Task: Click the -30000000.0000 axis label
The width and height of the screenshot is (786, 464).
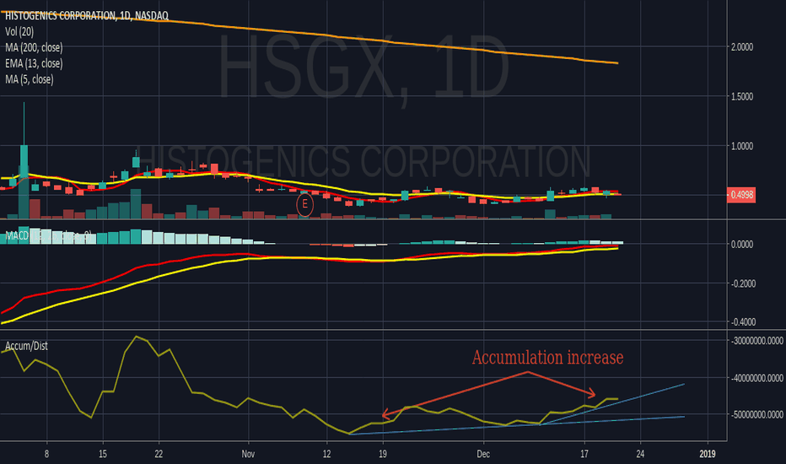Action: (756, 341)
